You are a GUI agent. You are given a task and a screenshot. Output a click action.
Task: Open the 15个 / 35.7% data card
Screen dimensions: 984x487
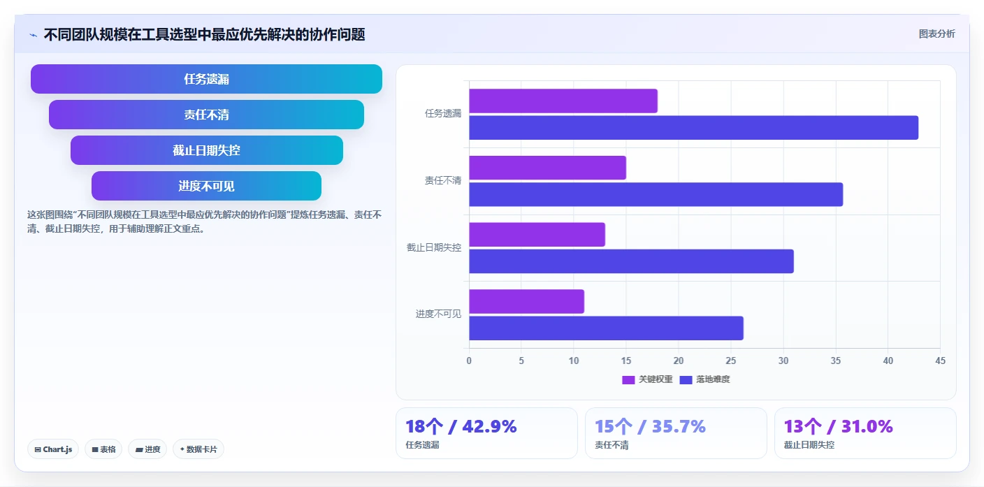point(676,433)
